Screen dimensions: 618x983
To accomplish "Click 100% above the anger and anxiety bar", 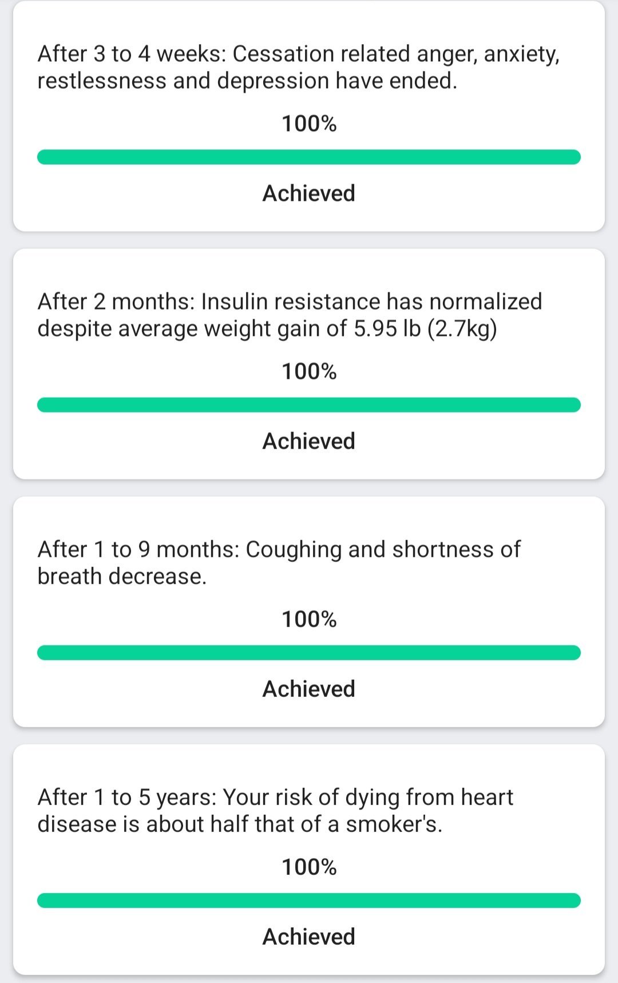I will 309,124.
